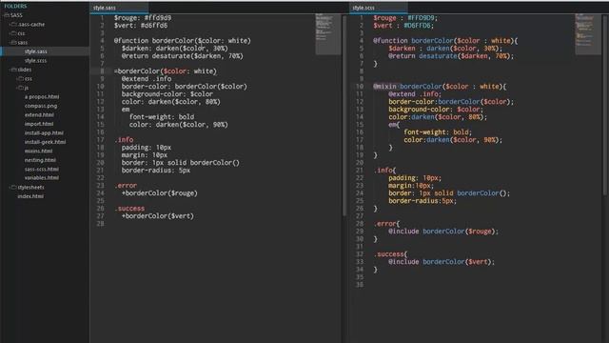Screen dimensions: 609x343
Task: Click the minimap of the style.scss pane
Action: coord(588,34)
